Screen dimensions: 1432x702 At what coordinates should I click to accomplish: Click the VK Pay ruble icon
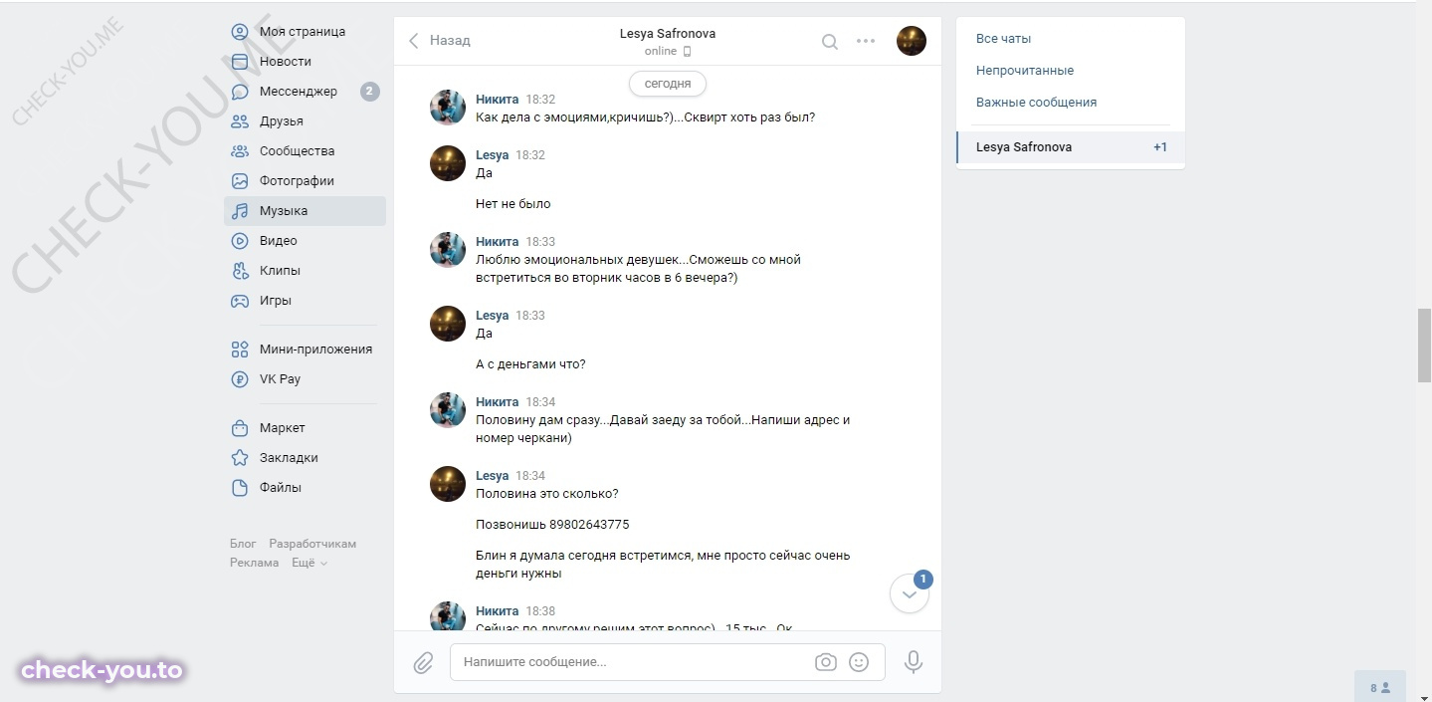[240, 379]
